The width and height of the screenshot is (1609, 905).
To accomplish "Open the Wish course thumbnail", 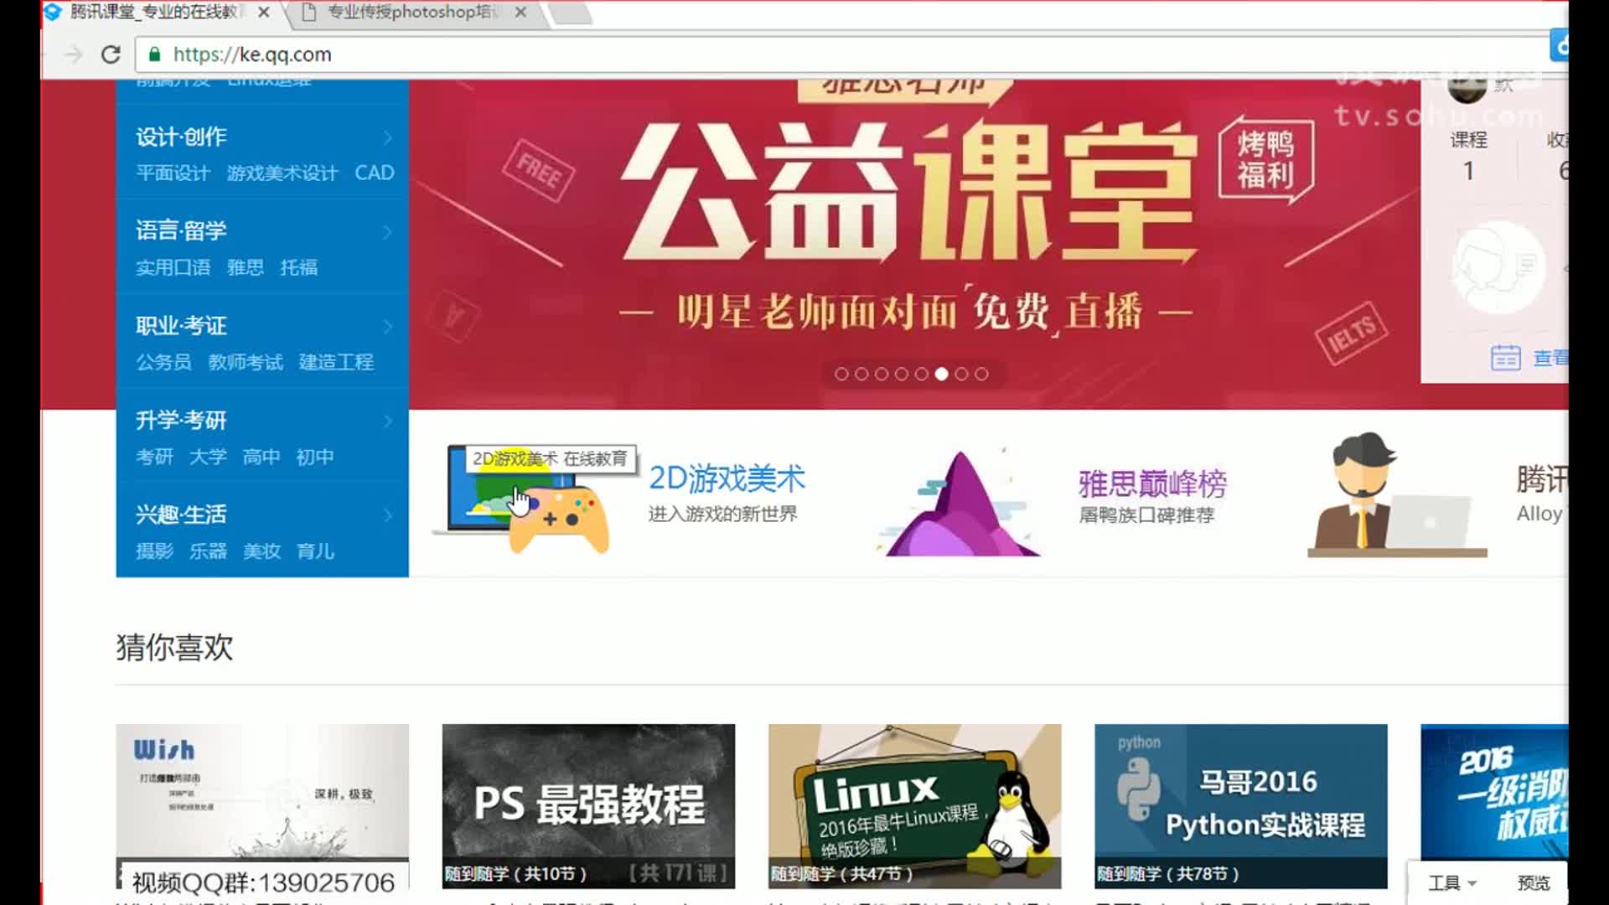I will click(262, 806).
